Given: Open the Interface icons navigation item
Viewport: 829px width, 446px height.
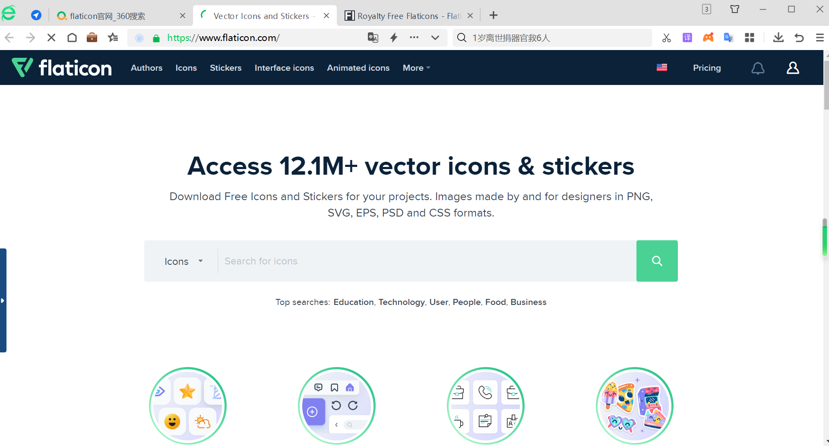Looking at the screenshot, I should [x=285, y=68].
